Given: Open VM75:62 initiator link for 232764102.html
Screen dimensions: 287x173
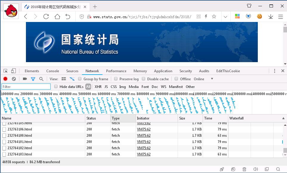Looking at the screenshot, I should coord(144,148).
